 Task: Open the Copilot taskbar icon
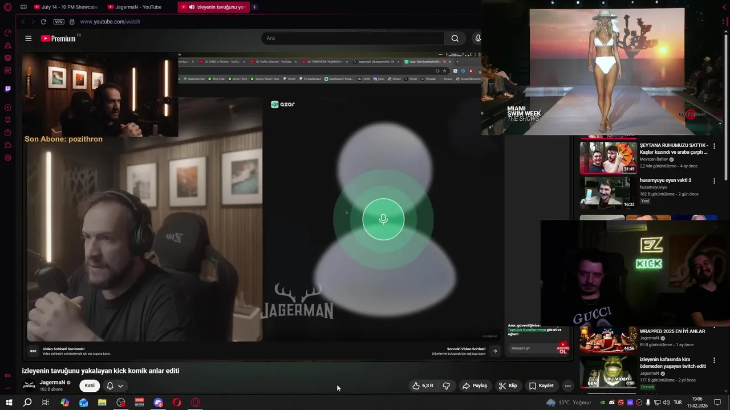click(x=65, y=403)
